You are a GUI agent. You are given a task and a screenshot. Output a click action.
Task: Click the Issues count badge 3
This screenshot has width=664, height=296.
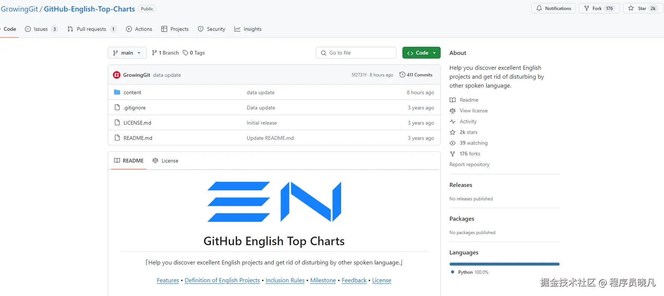click(x=55, y=29)
